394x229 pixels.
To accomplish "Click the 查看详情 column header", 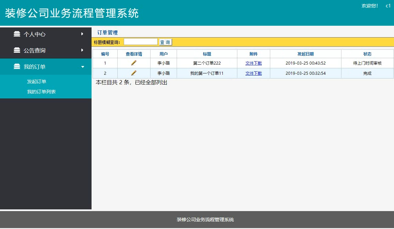I will (x=134, y=54).
